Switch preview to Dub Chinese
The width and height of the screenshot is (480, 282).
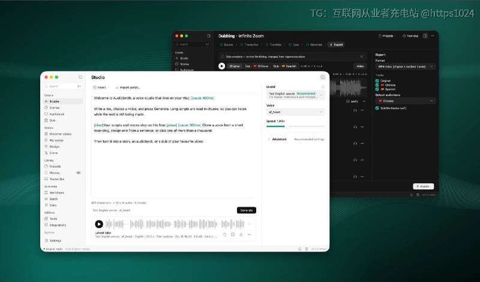pos(257,66)
